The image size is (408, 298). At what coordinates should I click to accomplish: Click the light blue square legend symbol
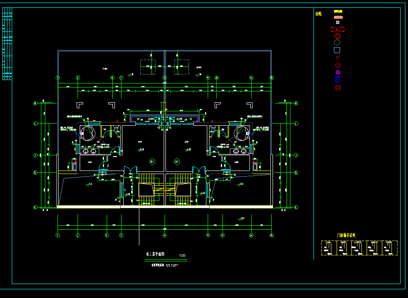[x=337, y=50]
